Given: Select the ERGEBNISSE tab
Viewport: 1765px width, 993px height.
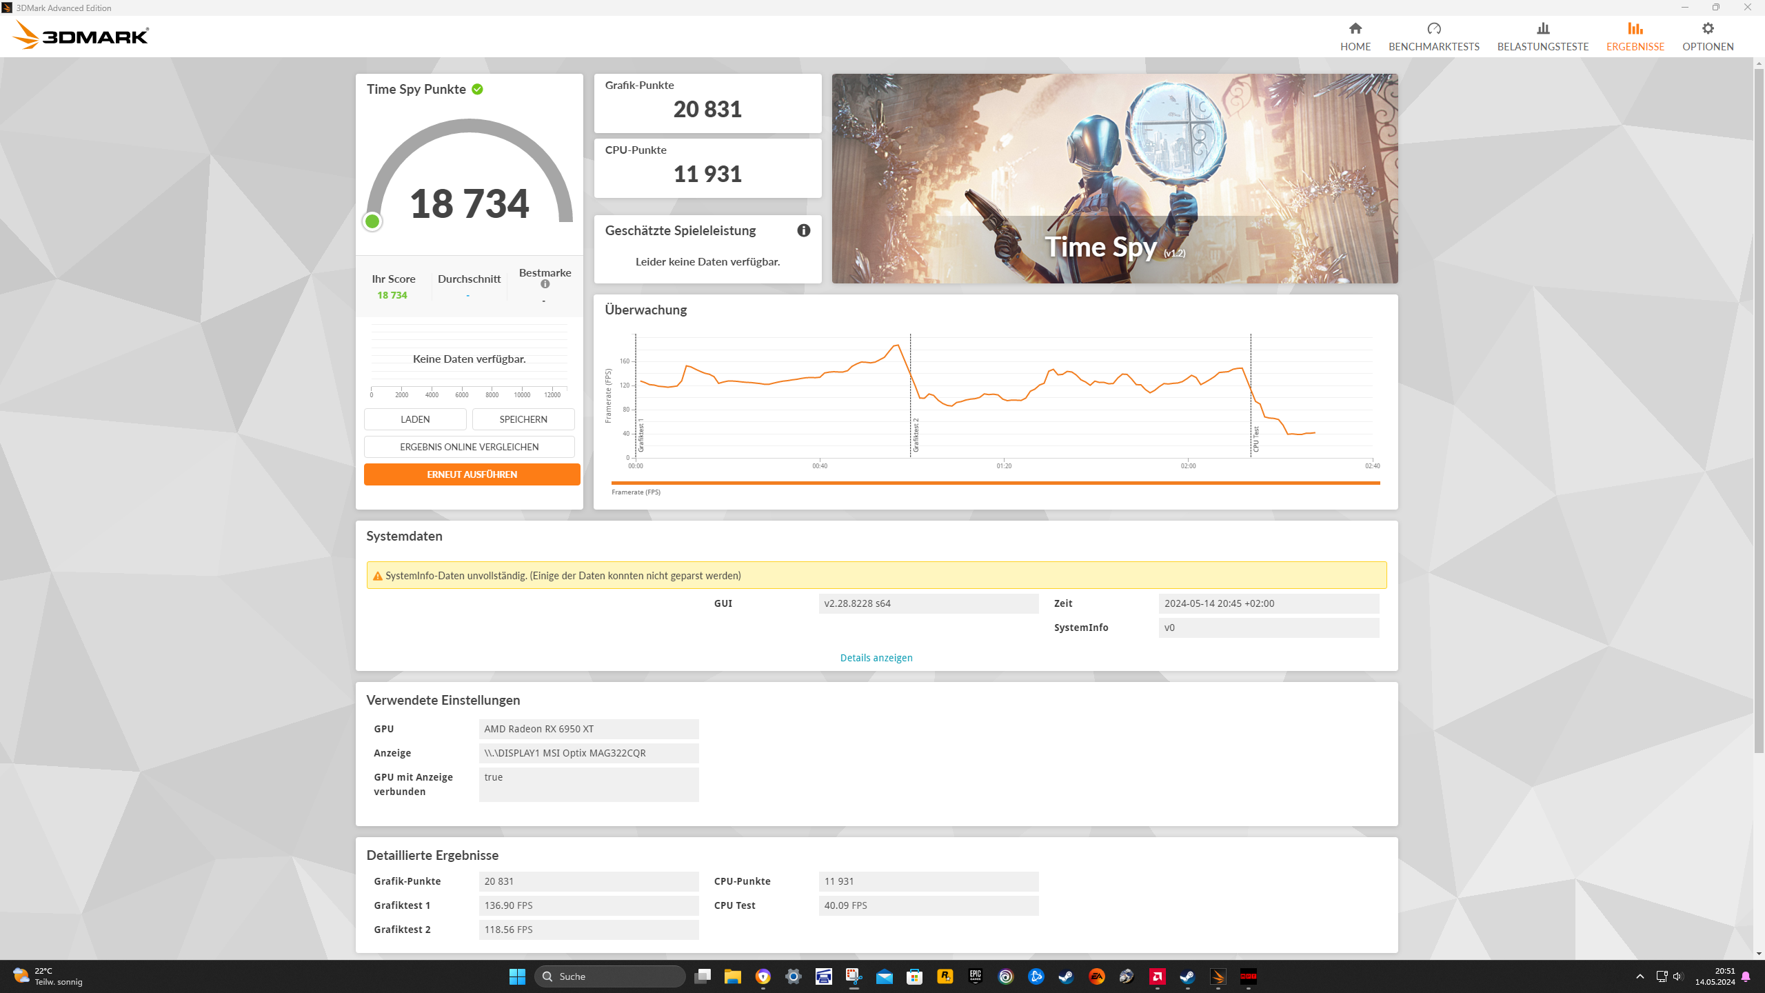Looking at the screenshot, I should coord(1635,37).
